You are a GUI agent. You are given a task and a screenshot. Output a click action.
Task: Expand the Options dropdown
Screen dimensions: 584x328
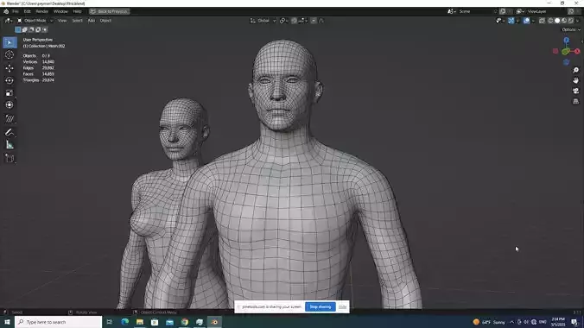(x=571, y=30)
